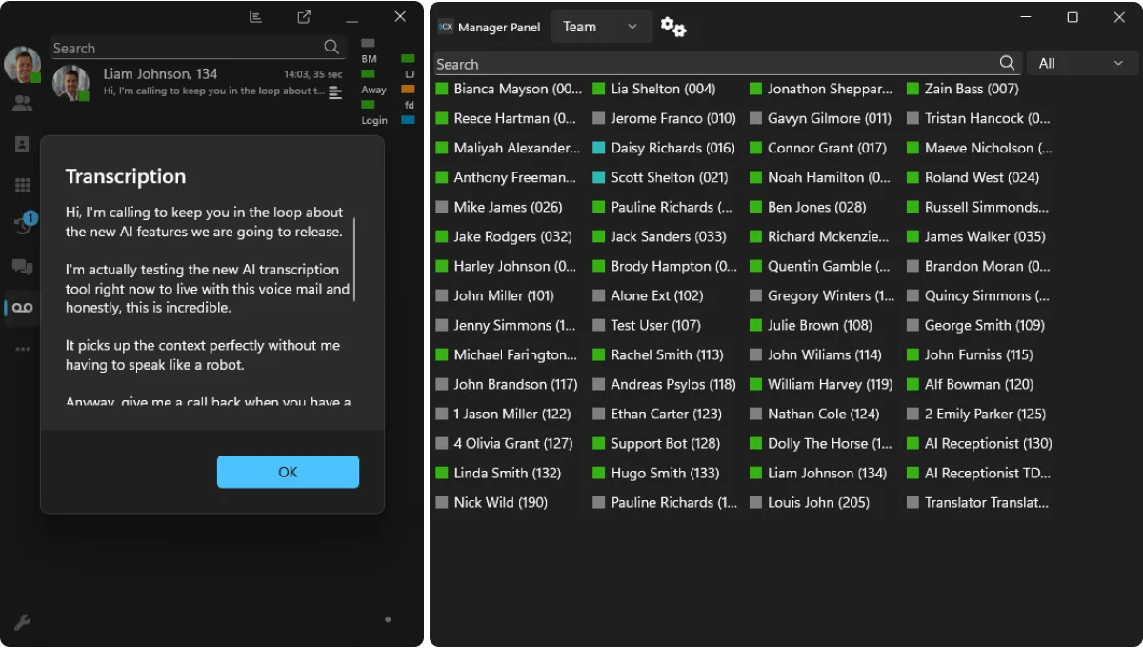The height and width of the screenshot is (648, 1143).
Task: Select Ethan Carter (123)
Action: click(x=657, y=414)
